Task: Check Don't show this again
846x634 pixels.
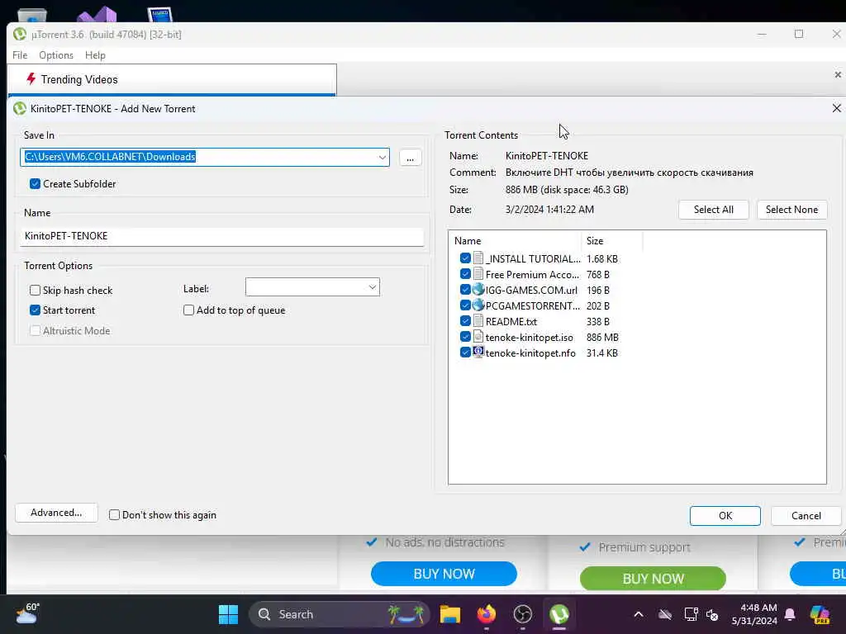Action: [114, 515]
